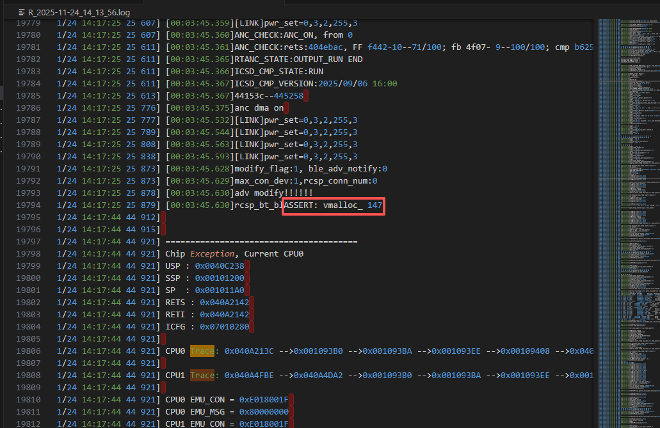
Task: Click the highlighted 'Trace' word on CPU0 line
Action: (x=202, y=351)
